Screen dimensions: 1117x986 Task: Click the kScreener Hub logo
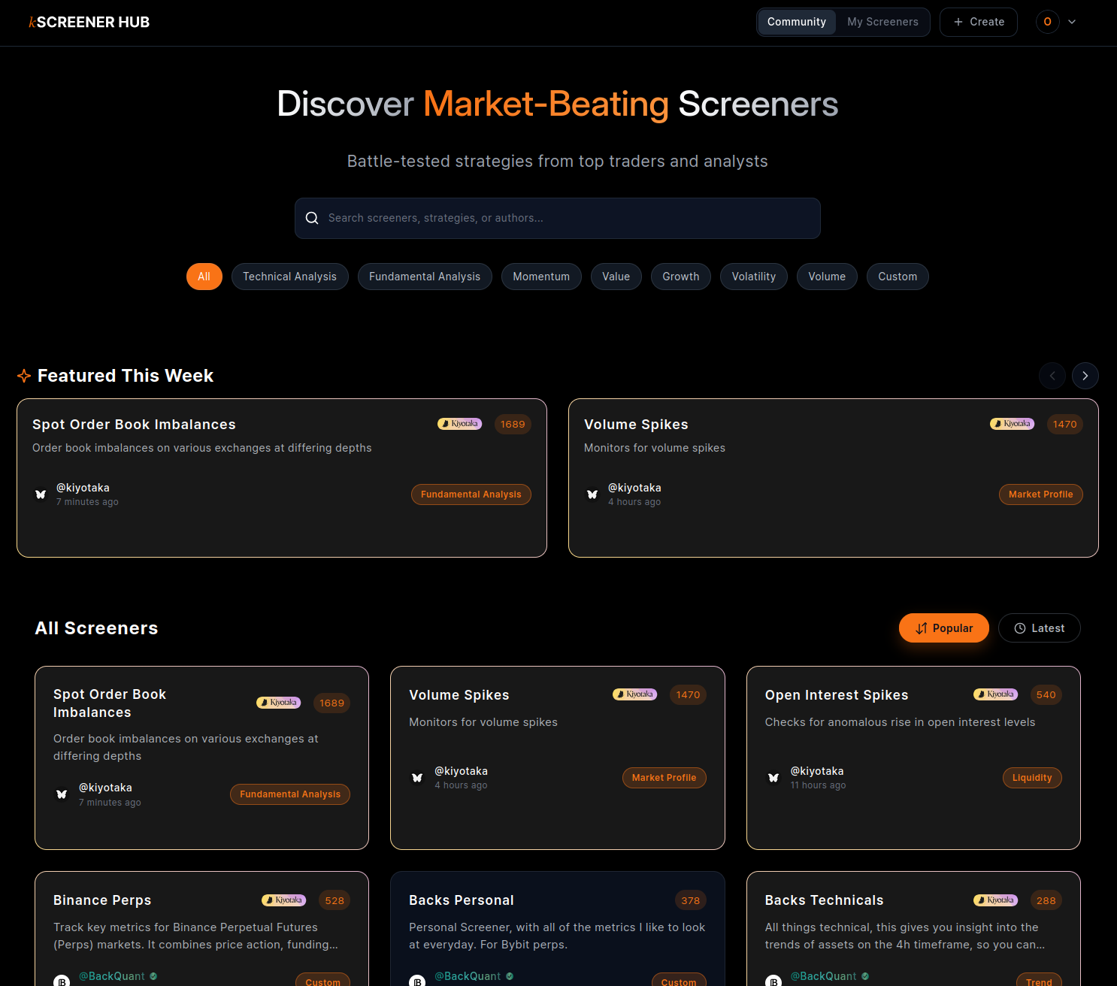[89, 23]
